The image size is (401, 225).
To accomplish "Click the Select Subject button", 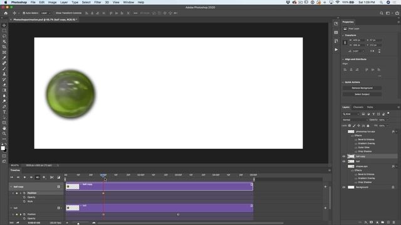I will pyautogui.click(x=362, y=94).
